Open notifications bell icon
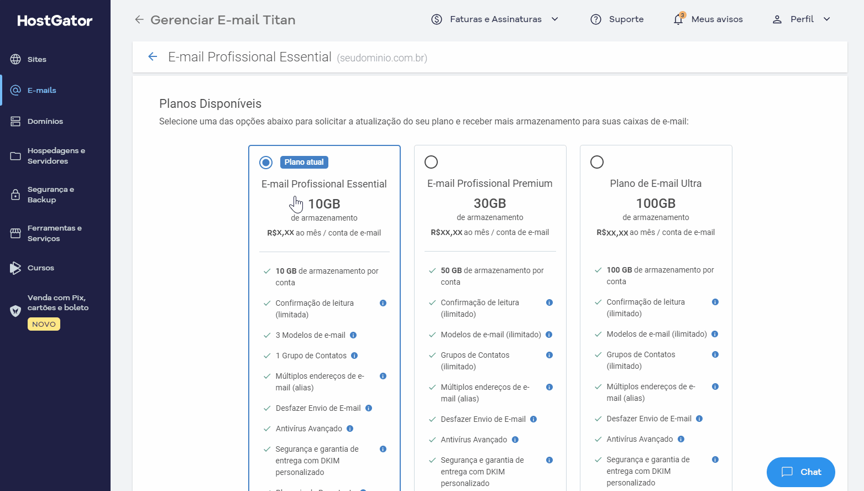Viewport: 864px width, 491px height. [678, 19]
